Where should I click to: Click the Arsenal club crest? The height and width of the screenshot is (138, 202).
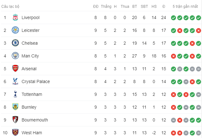click(x=15, y=69)
